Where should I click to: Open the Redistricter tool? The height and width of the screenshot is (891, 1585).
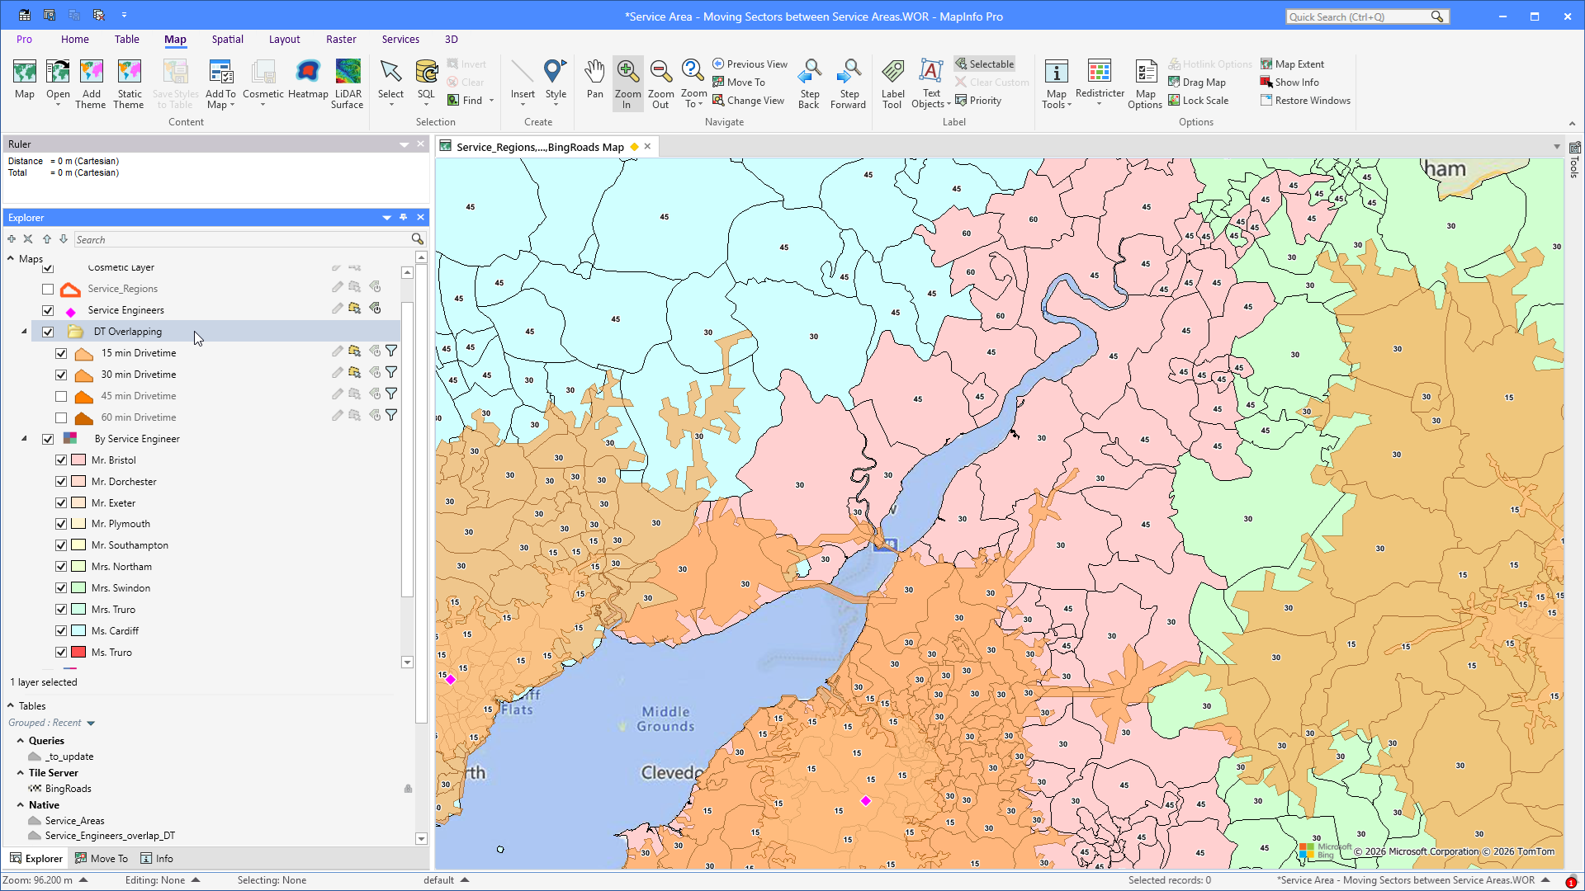coord(1100,82)
